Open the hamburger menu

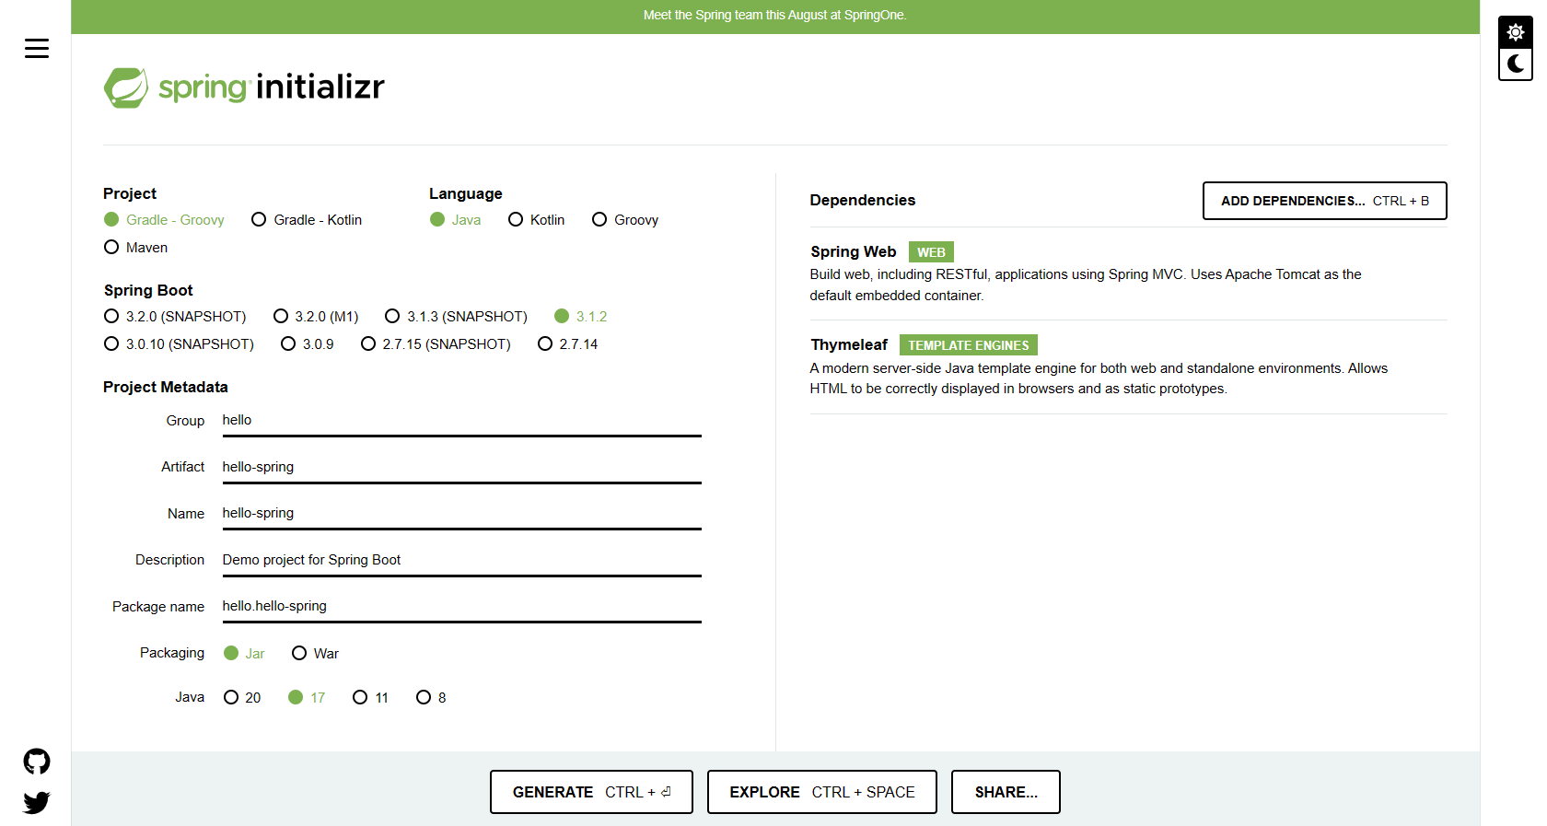point(37,48)
